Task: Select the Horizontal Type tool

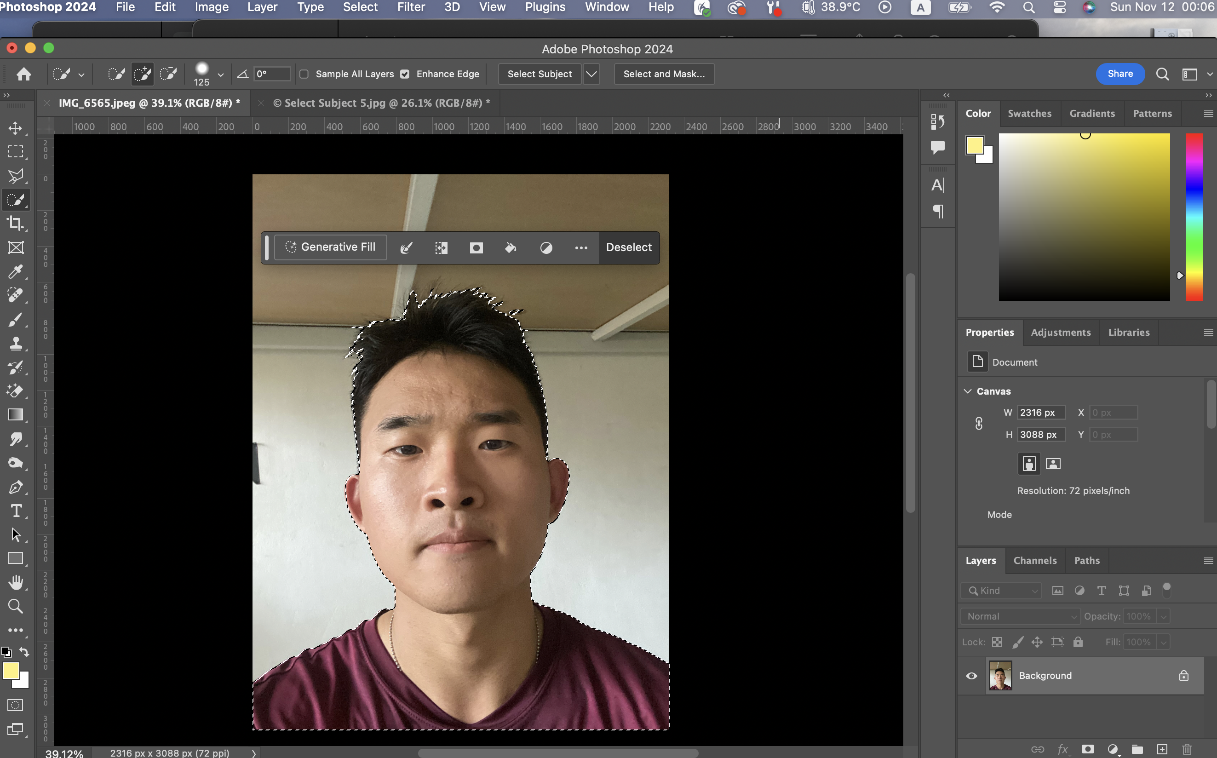Action: pos(15,511)
